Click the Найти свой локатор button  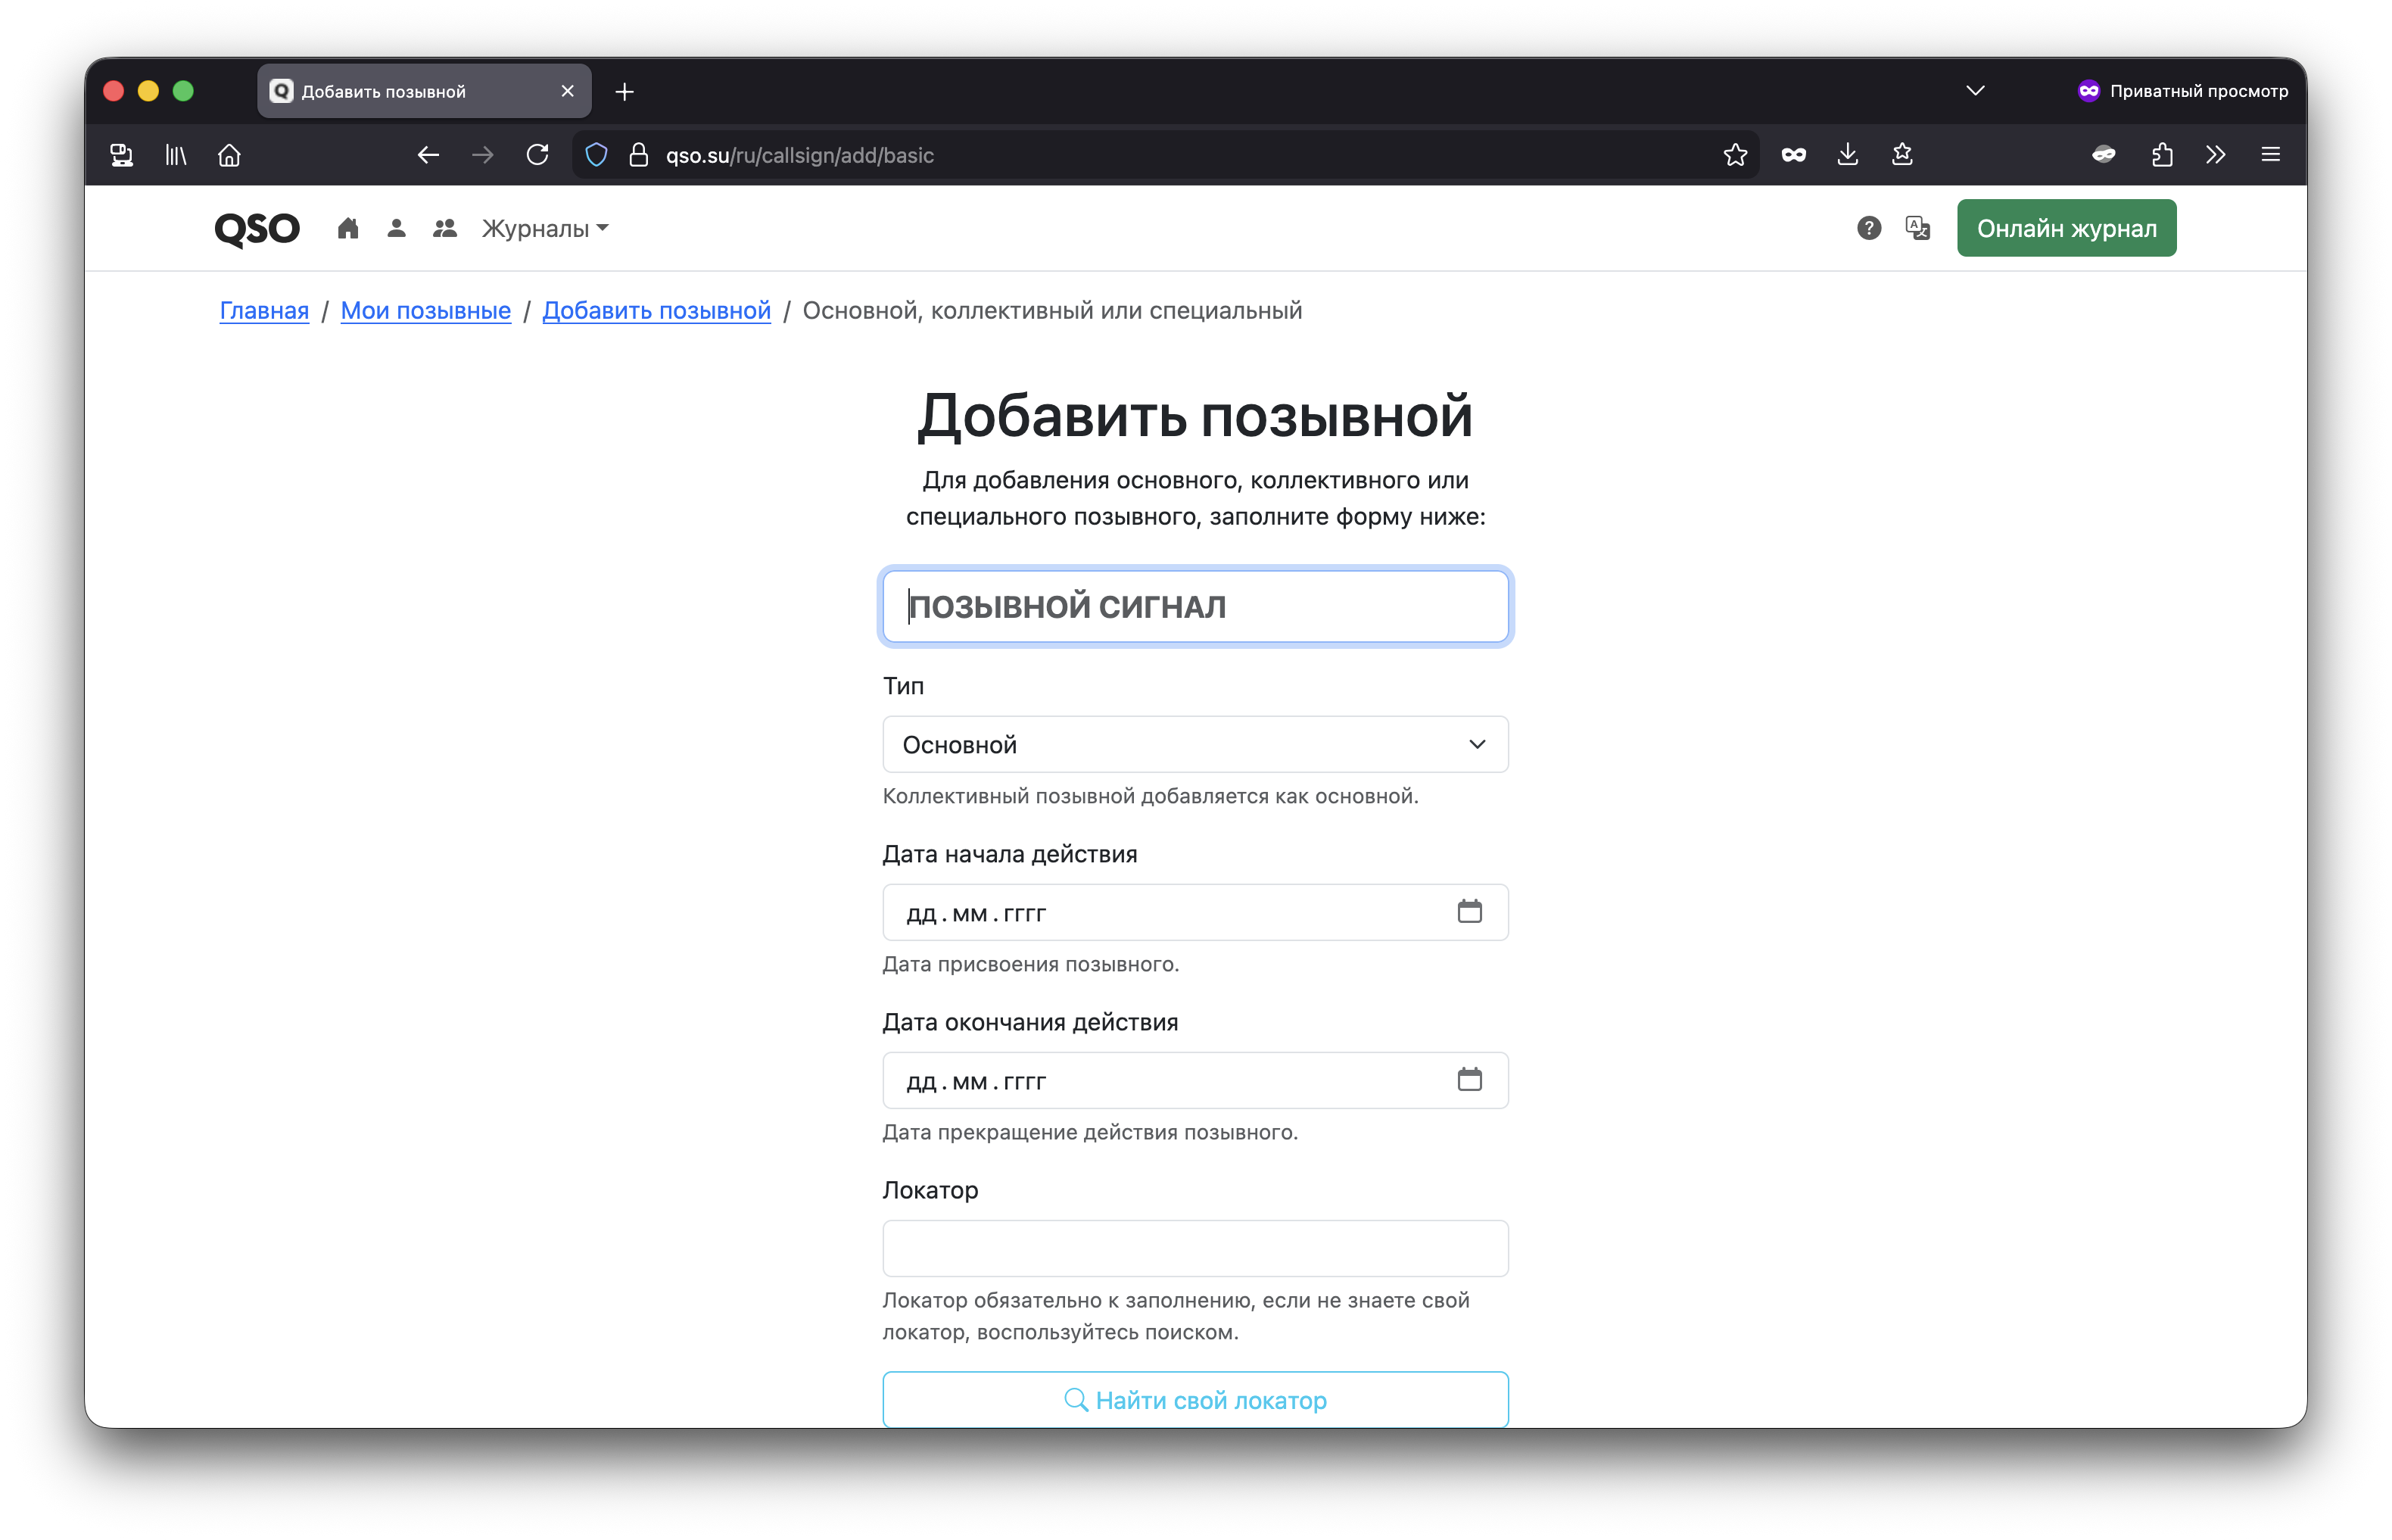[1194, 1400]
